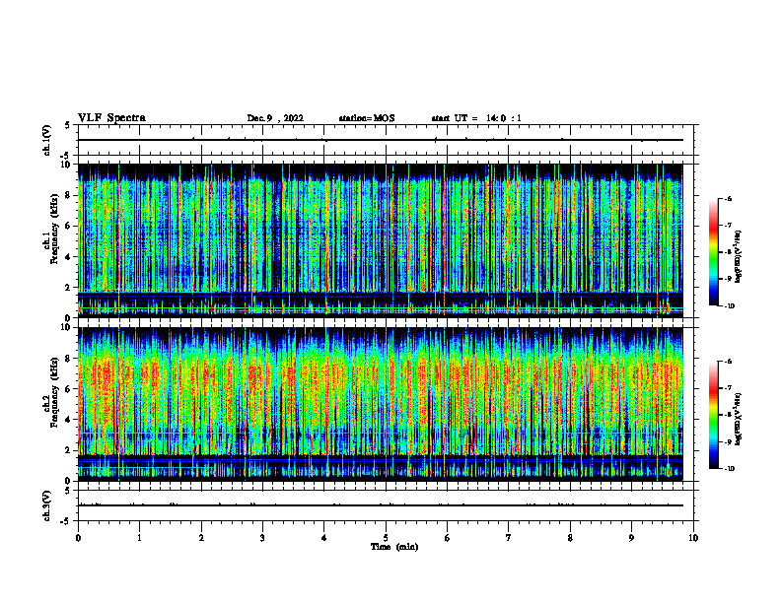Click the ch.3 voltage waveform strip
Viewport: 781px width, 603px height.
[x=381, y=505]
